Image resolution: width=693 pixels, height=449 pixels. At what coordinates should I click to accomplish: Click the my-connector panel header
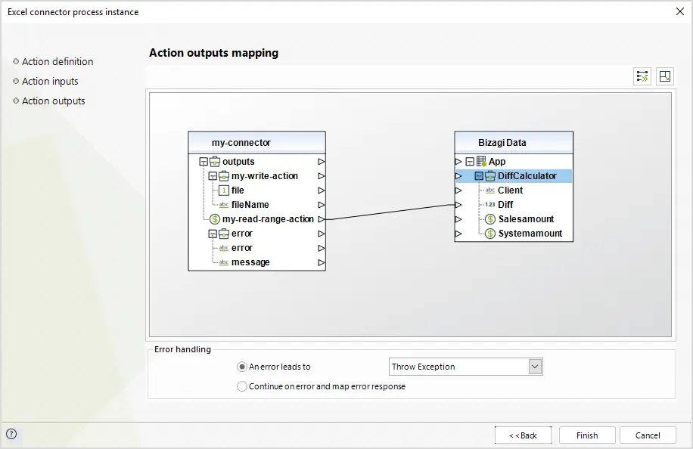pyautogui.click(x=256, y=143)
